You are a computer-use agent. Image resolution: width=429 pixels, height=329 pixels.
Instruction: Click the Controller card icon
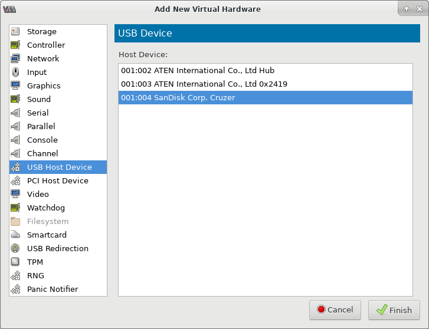click(x=15, y=45)
